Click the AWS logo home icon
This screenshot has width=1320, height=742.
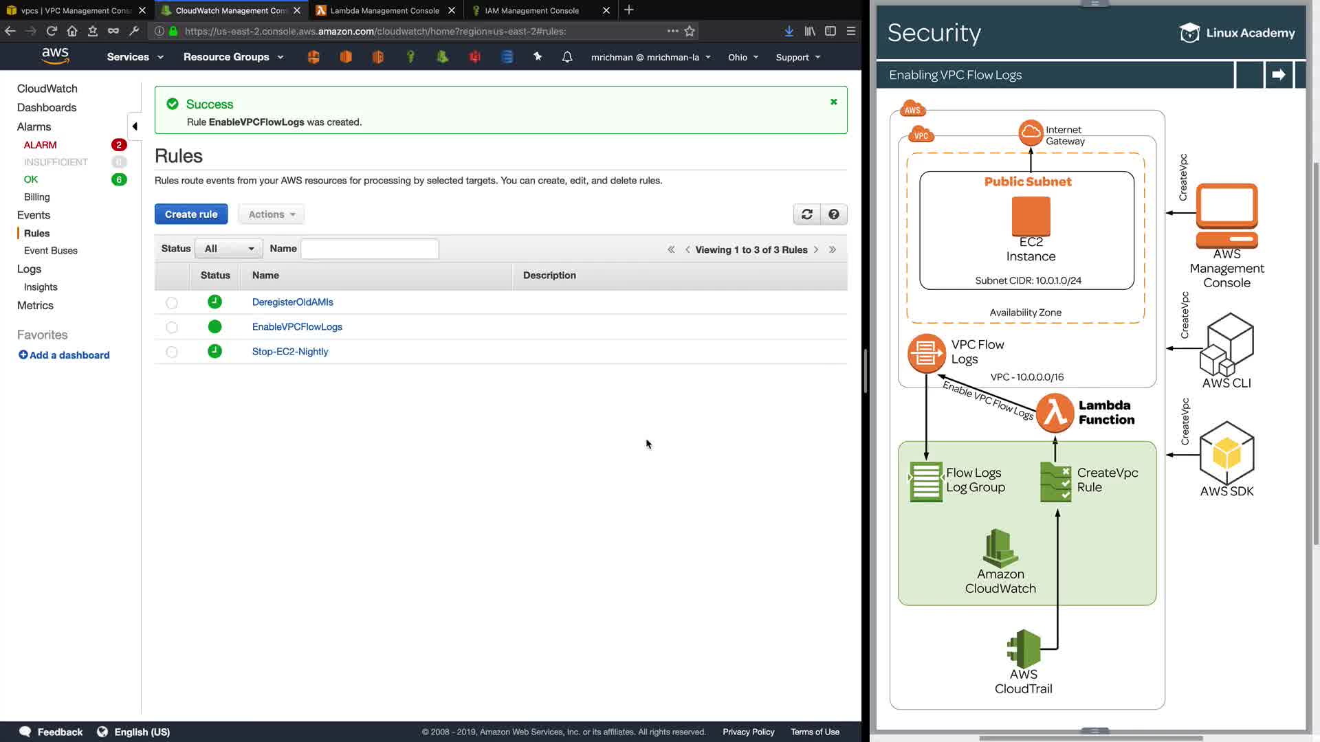pyautogui.click(x=55, y=56)
